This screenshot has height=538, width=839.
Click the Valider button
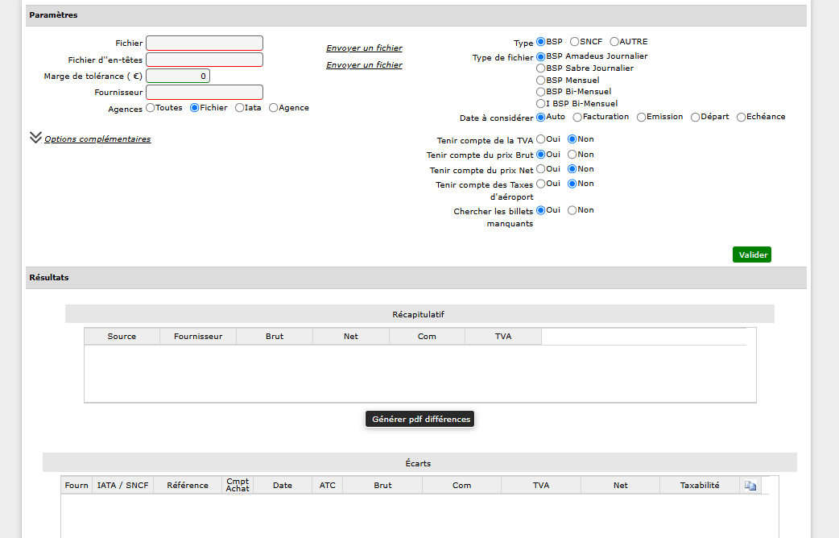(752, 255)
